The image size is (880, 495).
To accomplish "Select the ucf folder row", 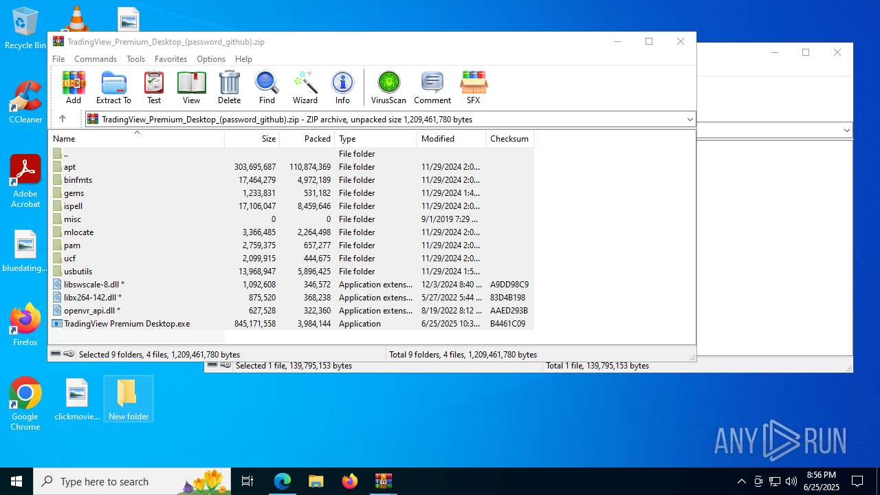I will tap(291, 258).
